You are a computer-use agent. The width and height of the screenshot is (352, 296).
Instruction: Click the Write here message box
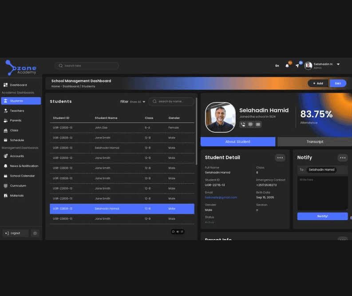click(x=322, y=193)
